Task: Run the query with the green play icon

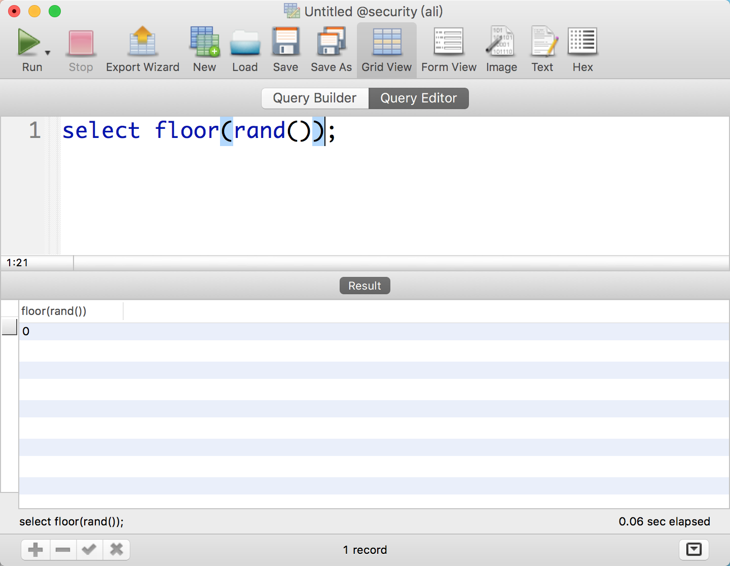Action: (29, 42)
